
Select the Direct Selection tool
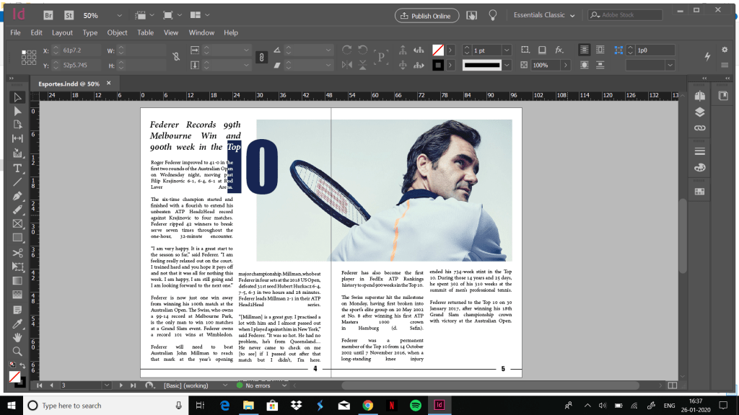click(17, 112)
